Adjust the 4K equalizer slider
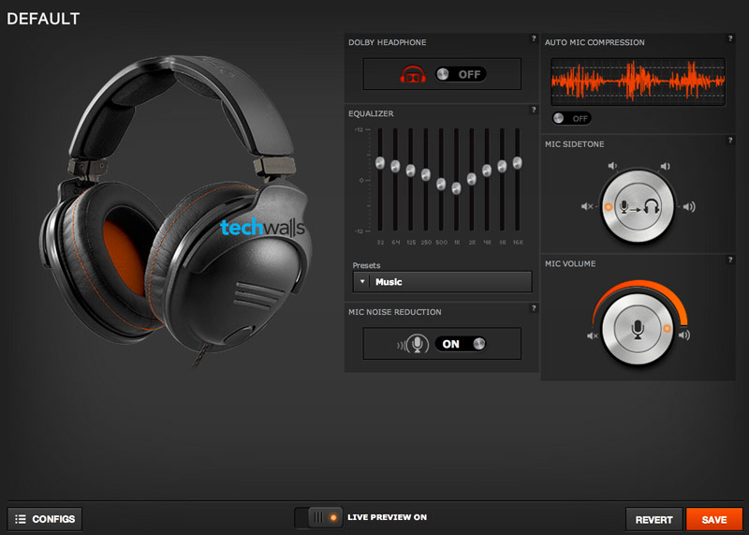749x535 pixels. (x=487, y=171)
